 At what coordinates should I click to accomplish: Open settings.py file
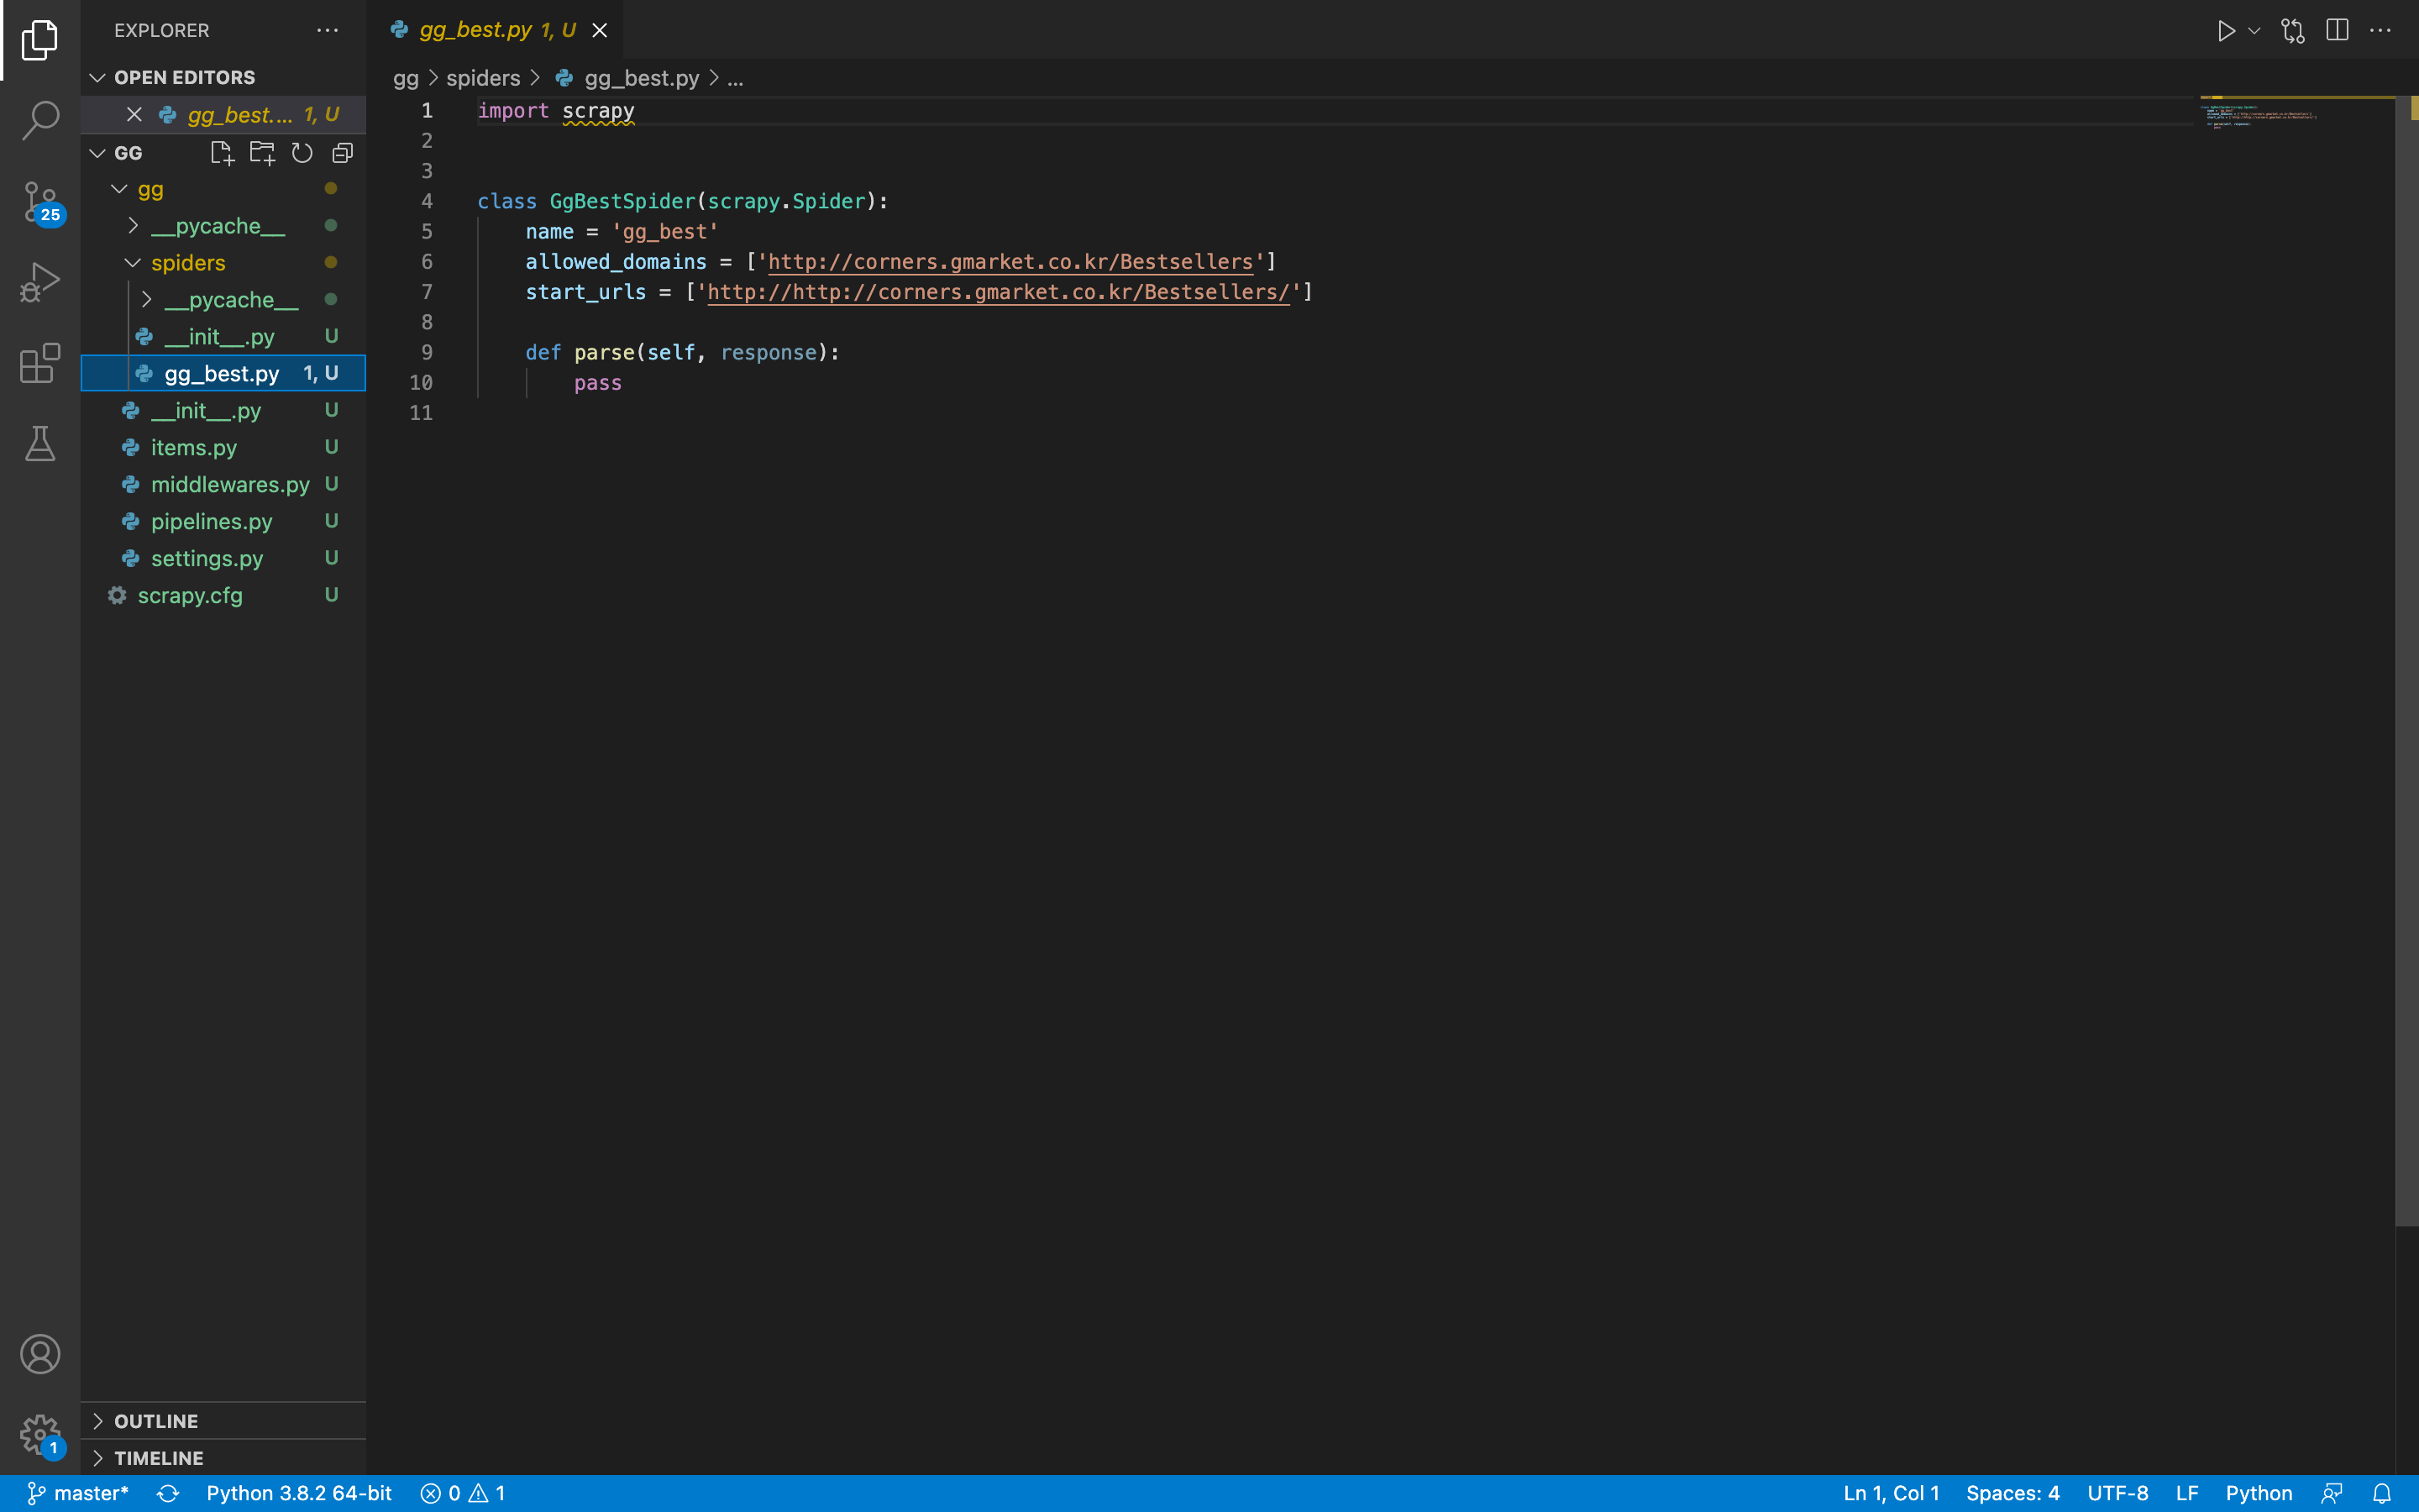click(224, 559)
